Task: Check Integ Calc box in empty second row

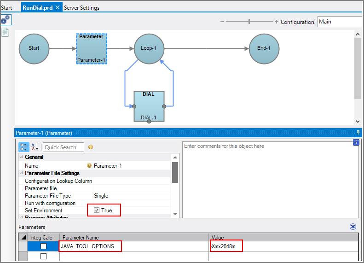Action: click(43, 257)
